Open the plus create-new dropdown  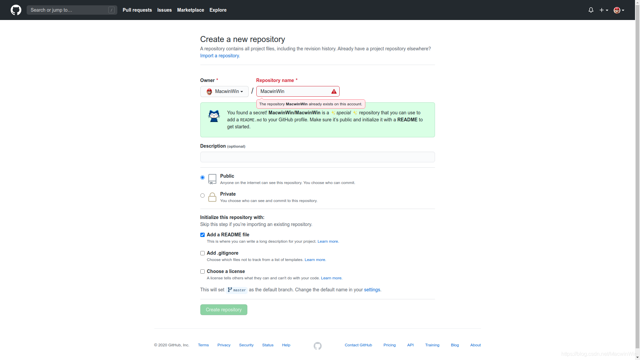tap(604, 10)
